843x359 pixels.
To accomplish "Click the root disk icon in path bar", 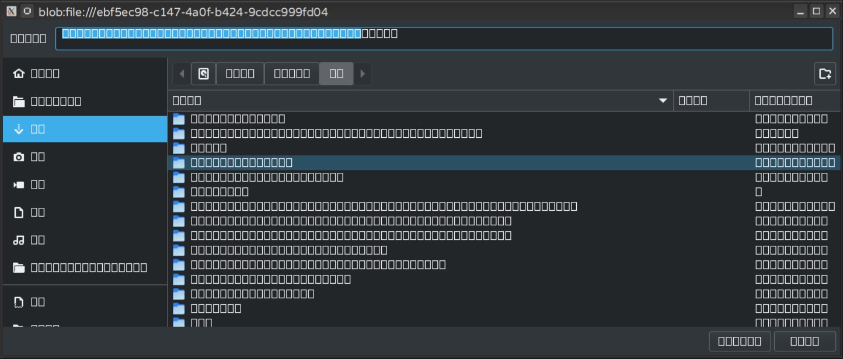I will [x=204, y=74].
